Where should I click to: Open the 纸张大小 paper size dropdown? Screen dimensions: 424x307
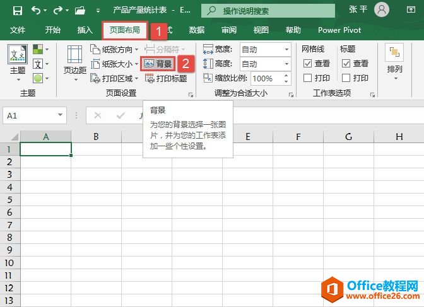(x=114, y=64)
